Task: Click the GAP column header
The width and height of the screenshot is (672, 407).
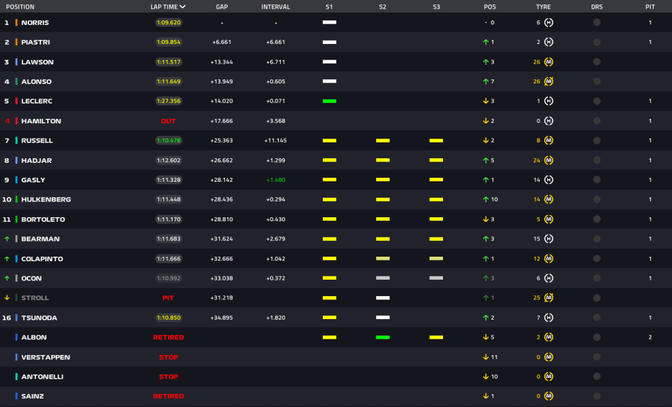Action: [222, 7]
